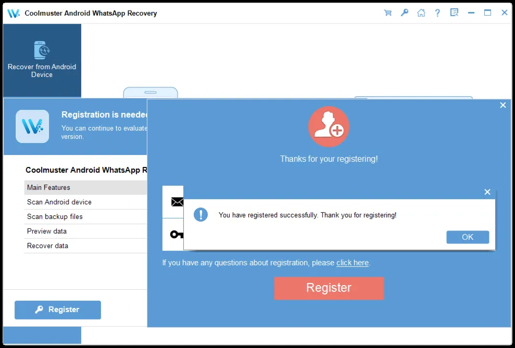Click the Coolmuster Android WhatsApp Recovery title
This screenshot has width=515, height=348.
pyautogui.click(x=91, y=14)
